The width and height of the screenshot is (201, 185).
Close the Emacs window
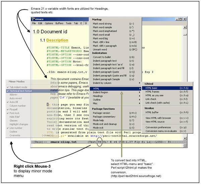coord(185,19)
